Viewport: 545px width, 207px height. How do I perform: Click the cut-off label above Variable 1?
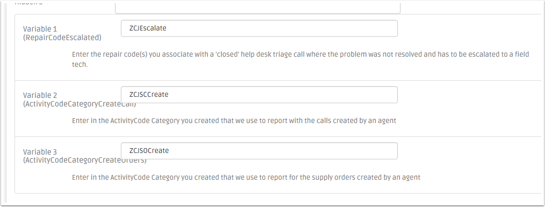tap(28, 3)
